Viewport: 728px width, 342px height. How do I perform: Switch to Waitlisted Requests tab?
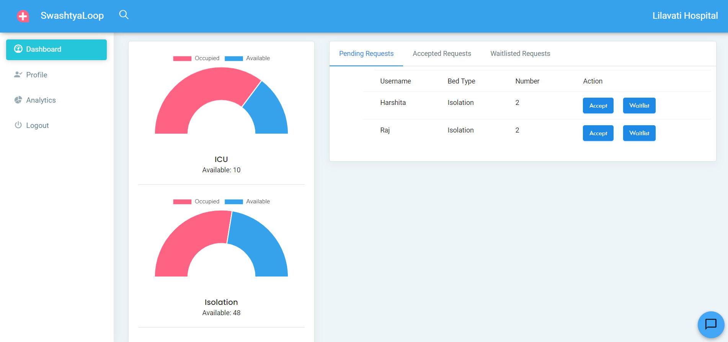click(520, 54)
